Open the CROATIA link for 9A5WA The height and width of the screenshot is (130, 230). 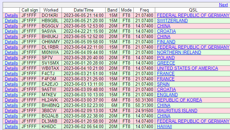click(x=166, y=31)
